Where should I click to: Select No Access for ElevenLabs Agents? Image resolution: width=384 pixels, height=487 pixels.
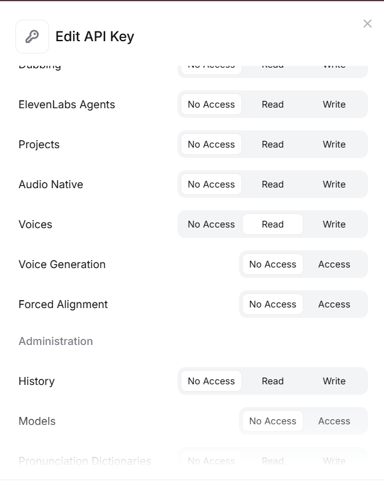pyautogui.click(x=211, y=105)
